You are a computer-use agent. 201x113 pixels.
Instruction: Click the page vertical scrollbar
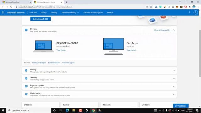pos(200,54)
